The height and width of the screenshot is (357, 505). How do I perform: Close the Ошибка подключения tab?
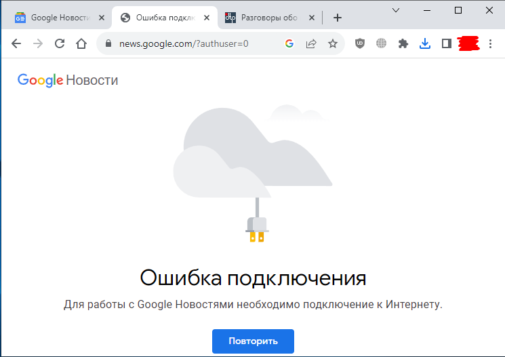(x=208, y=18)
